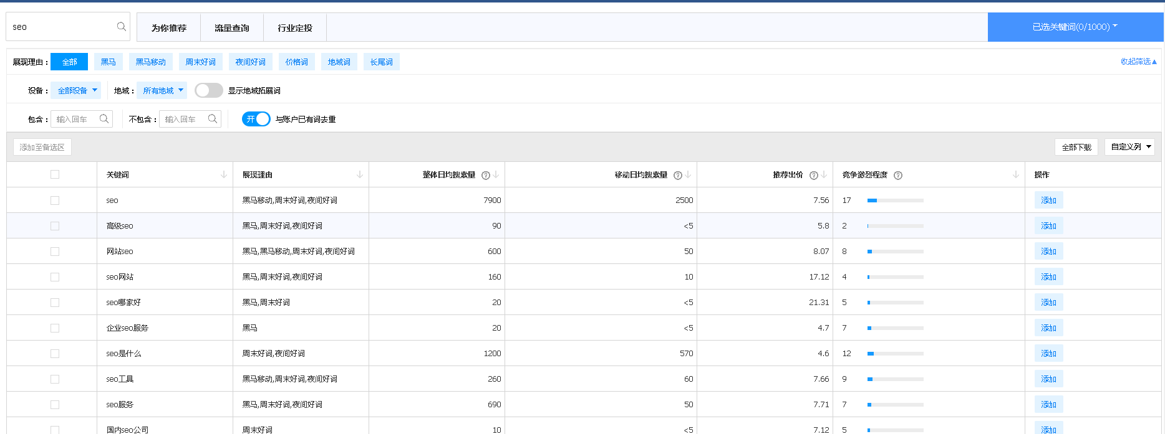Viewport: 1165px width, 434px height.
Task: Click help icon next to 整体日均搜索量
Action: click(486, 176)
